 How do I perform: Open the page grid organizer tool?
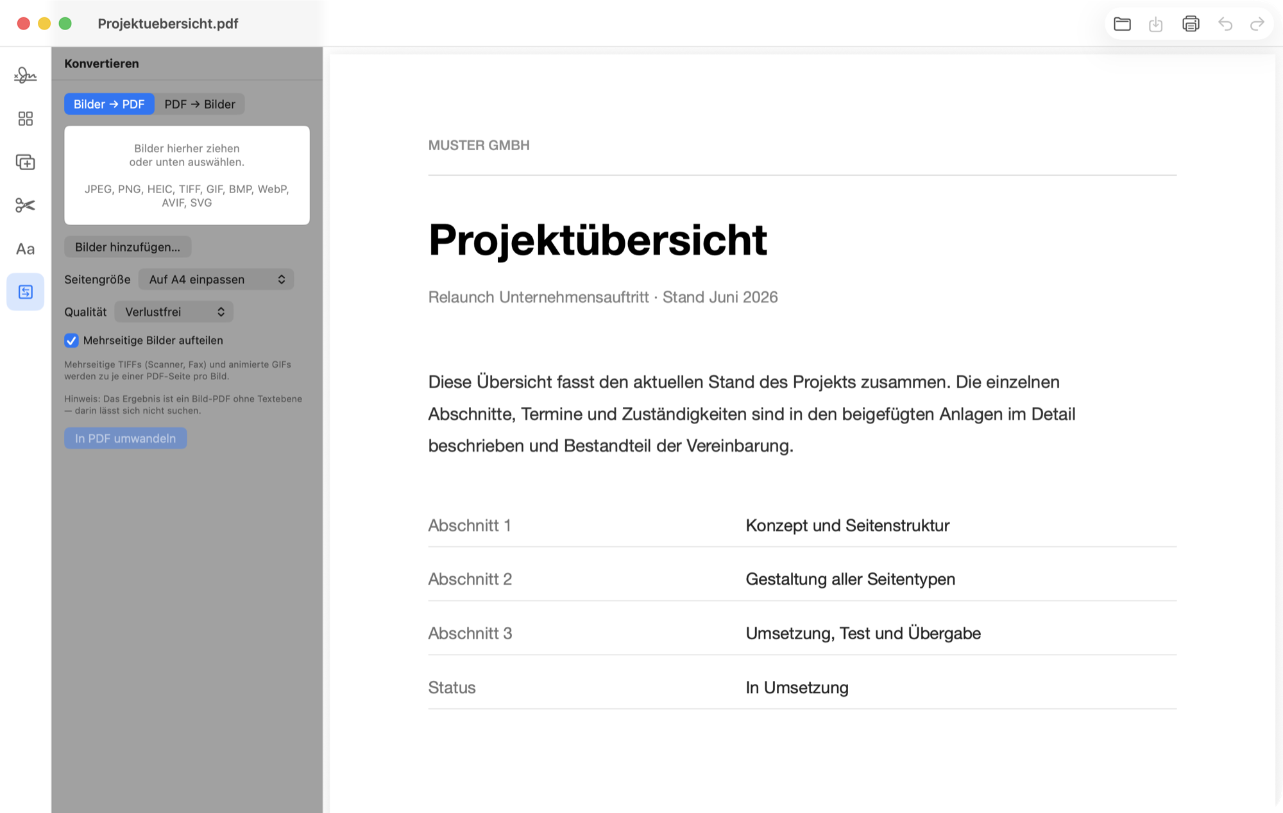tap(25, 119)
